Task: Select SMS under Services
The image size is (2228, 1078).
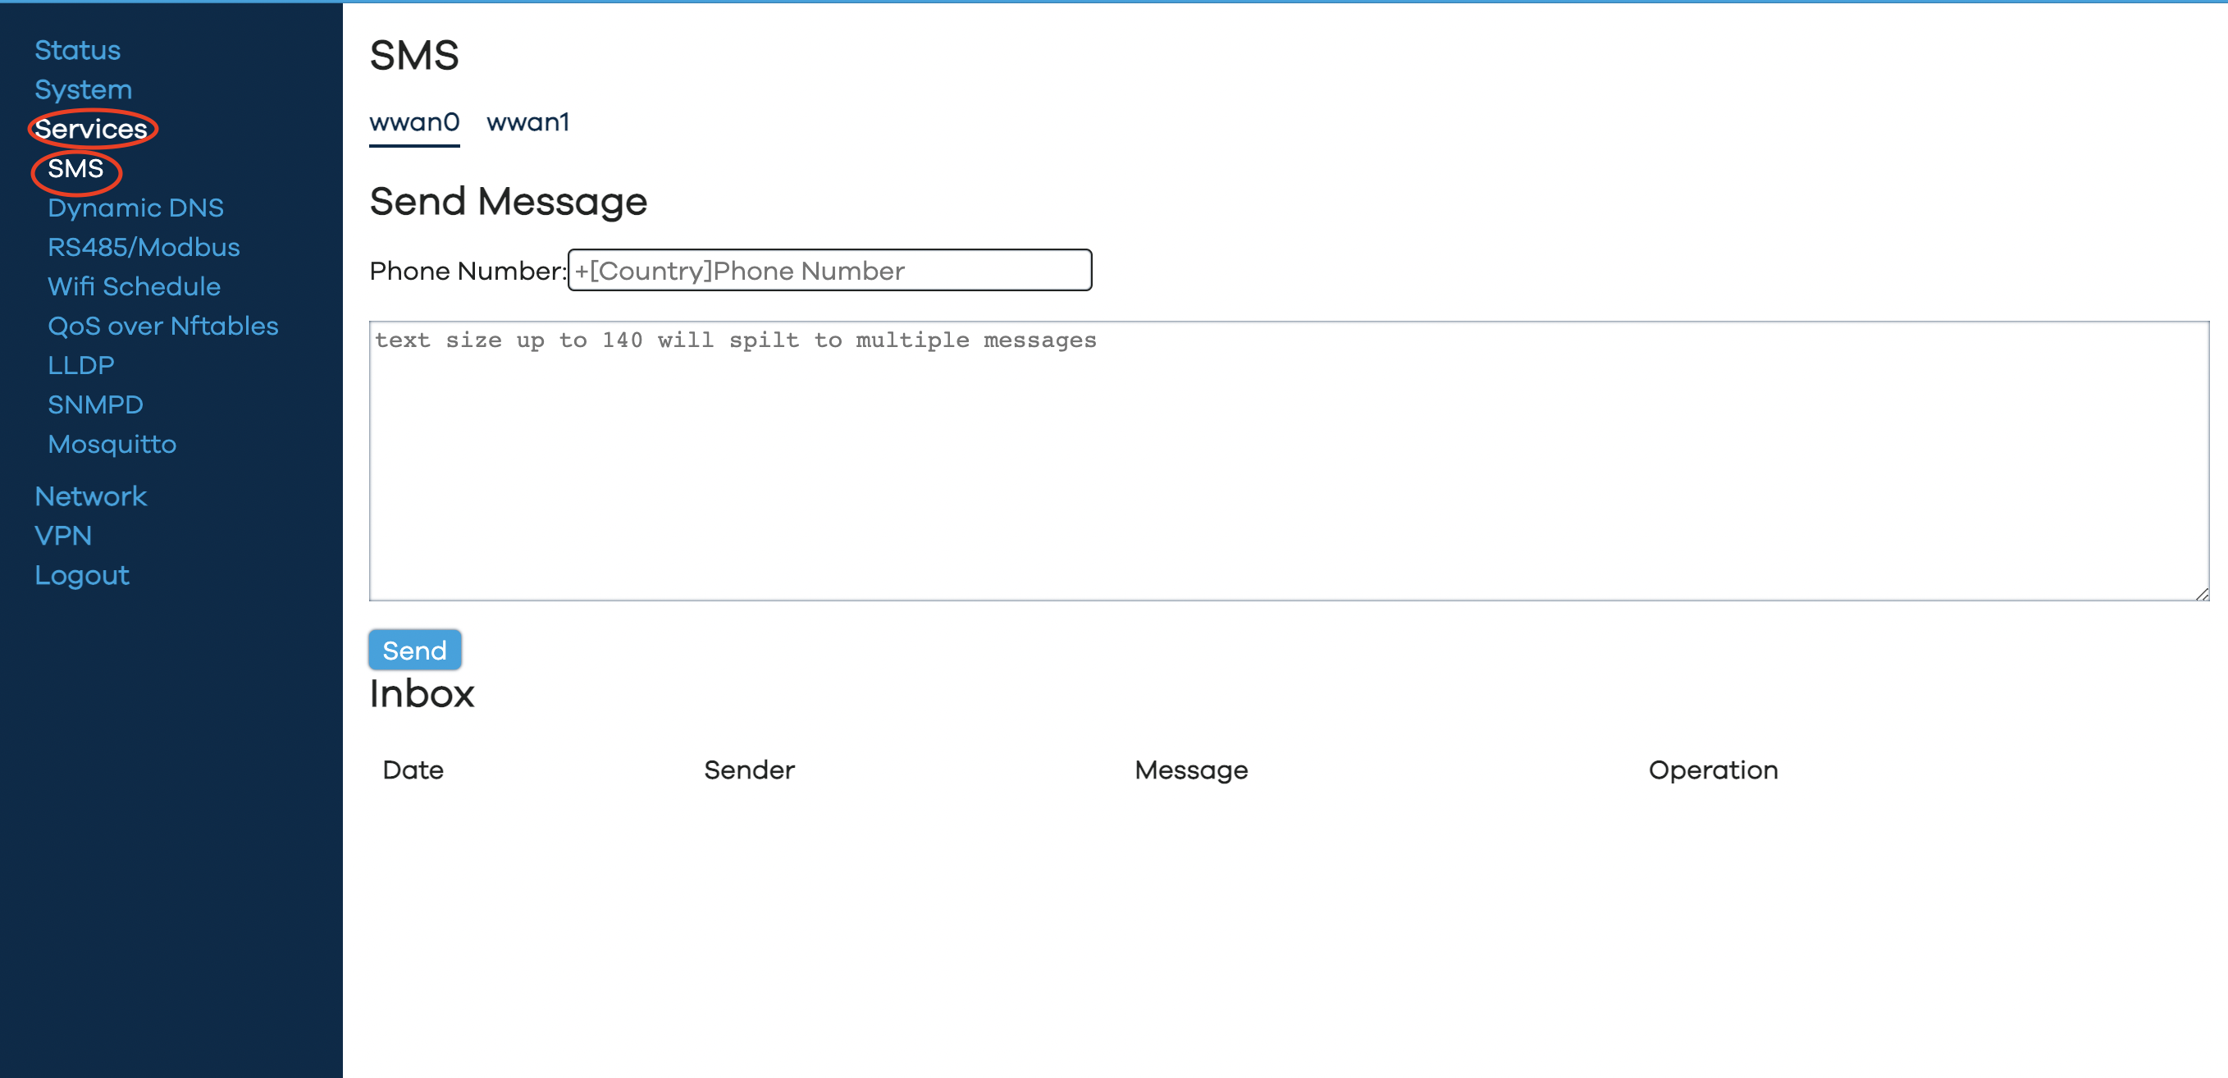Action: [75, 168]
